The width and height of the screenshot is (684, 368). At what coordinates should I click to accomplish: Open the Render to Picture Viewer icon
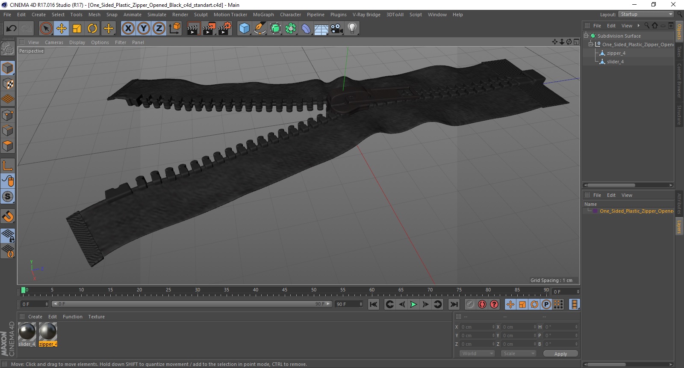click(x=209, y=29)
